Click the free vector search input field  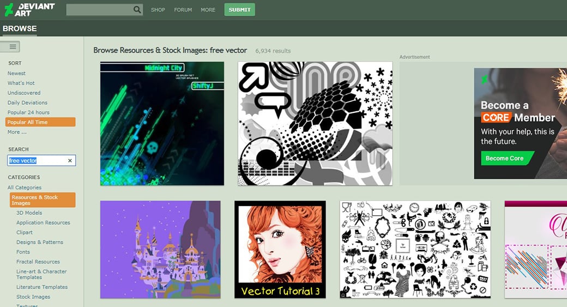pos(36,161)
